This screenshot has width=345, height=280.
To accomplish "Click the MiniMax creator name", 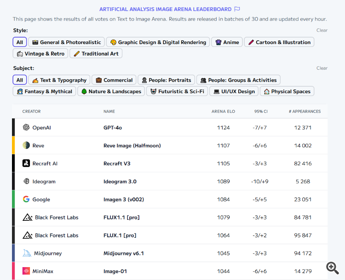I will tap(43, 271).
